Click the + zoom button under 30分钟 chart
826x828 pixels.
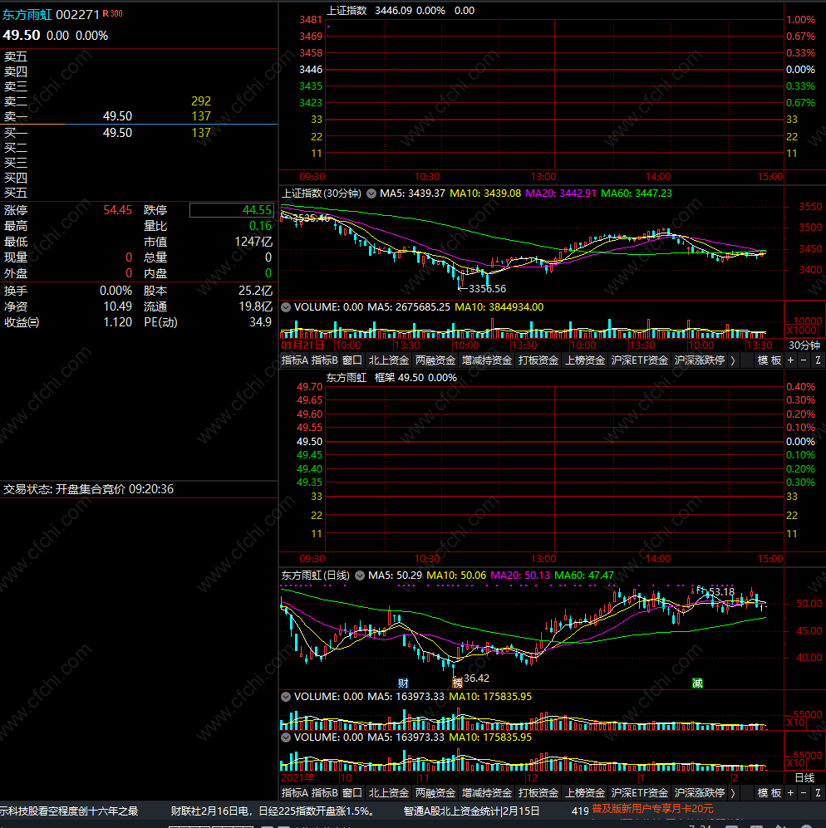[790, 360]
